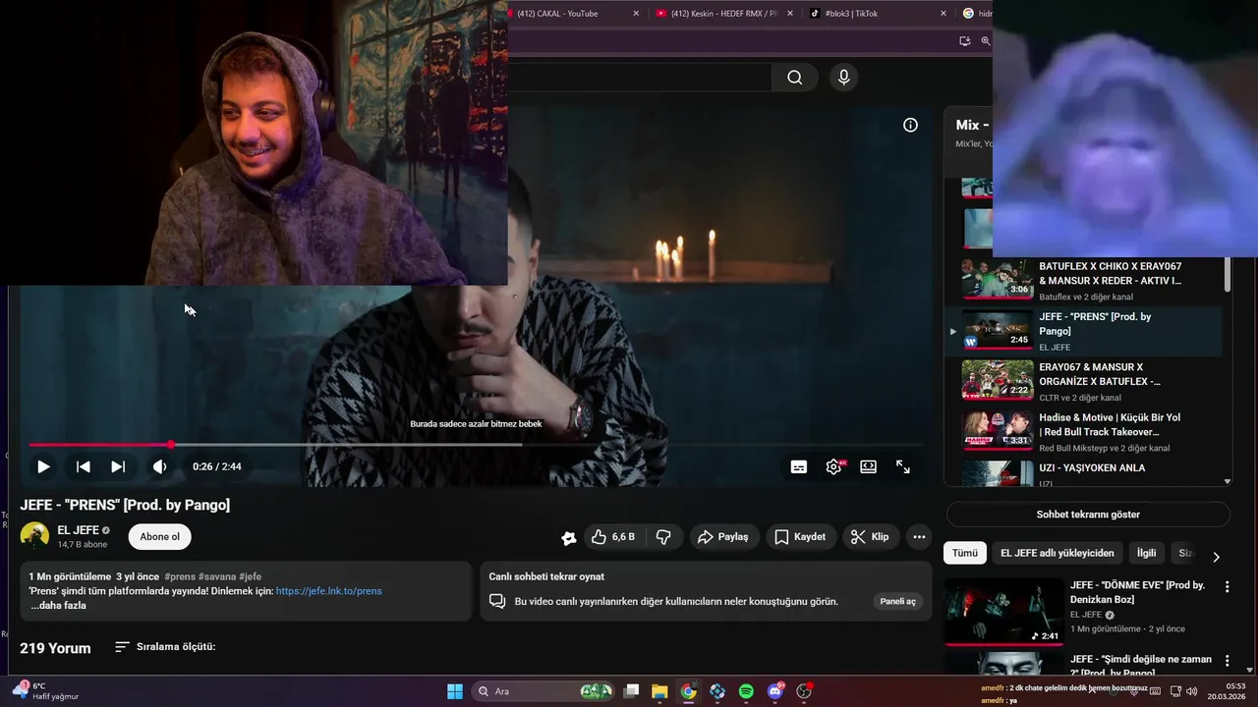The height and width of the screenshot is (707, 1258).
Task: Open Task View on taskbar
Action: [x=631, y=691]
